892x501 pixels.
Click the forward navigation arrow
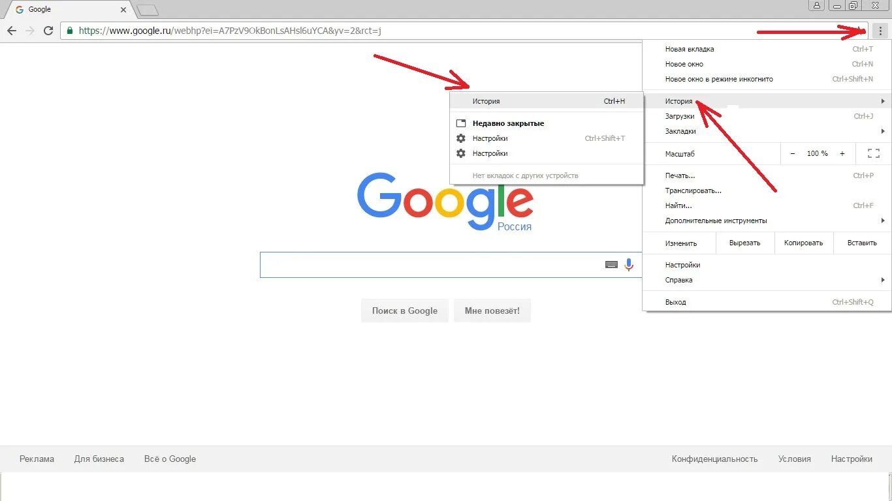[30, 31]
